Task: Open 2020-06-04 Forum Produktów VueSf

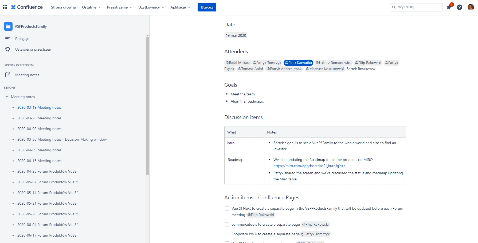Action: point(48,225)
